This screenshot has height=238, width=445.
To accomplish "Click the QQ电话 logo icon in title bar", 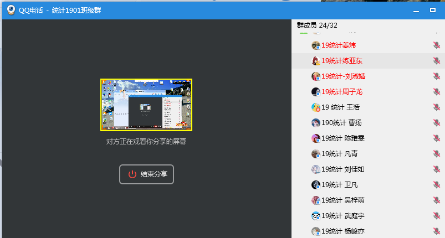I will pyautogui.click(x=11, y=9).
